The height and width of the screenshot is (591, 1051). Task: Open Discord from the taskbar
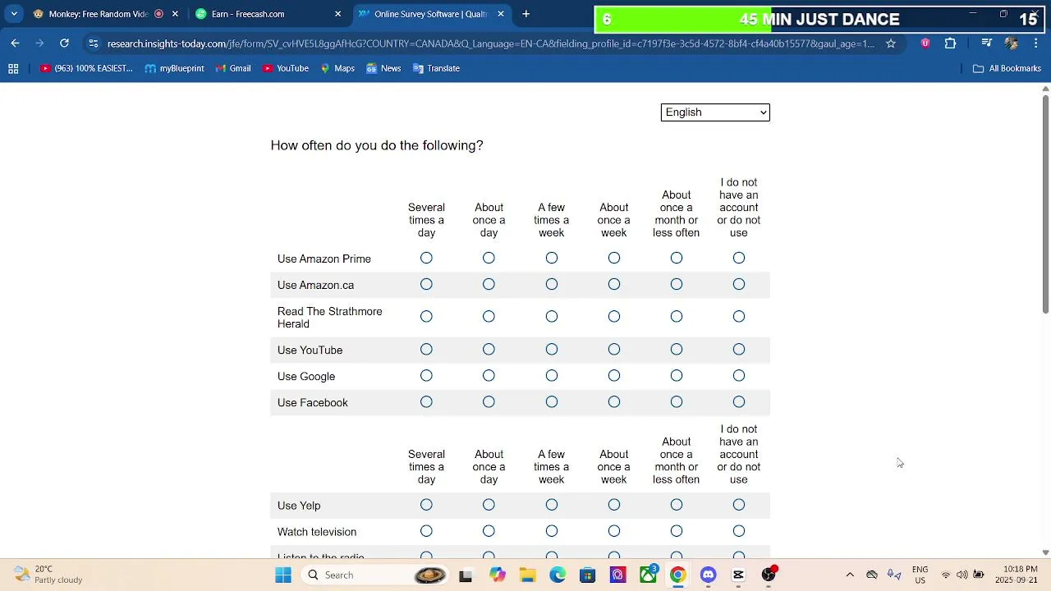[708, 575]
